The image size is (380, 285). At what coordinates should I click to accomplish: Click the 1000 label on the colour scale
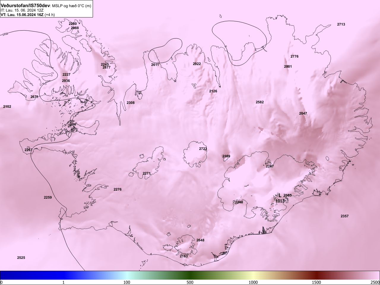tap(253, 282)
